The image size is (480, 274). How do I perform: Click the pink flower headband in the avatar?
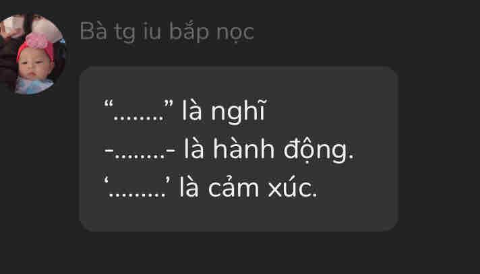[x=36, y=42]
